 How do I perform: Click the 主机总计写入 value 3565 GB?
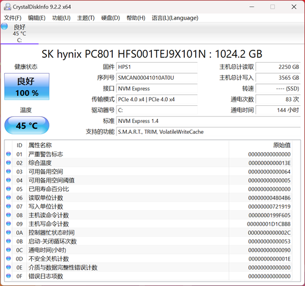pos(278,78)
